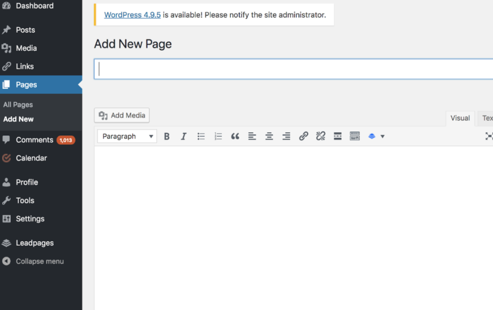Click the Dashboard gauge icon

click(6, 6)
